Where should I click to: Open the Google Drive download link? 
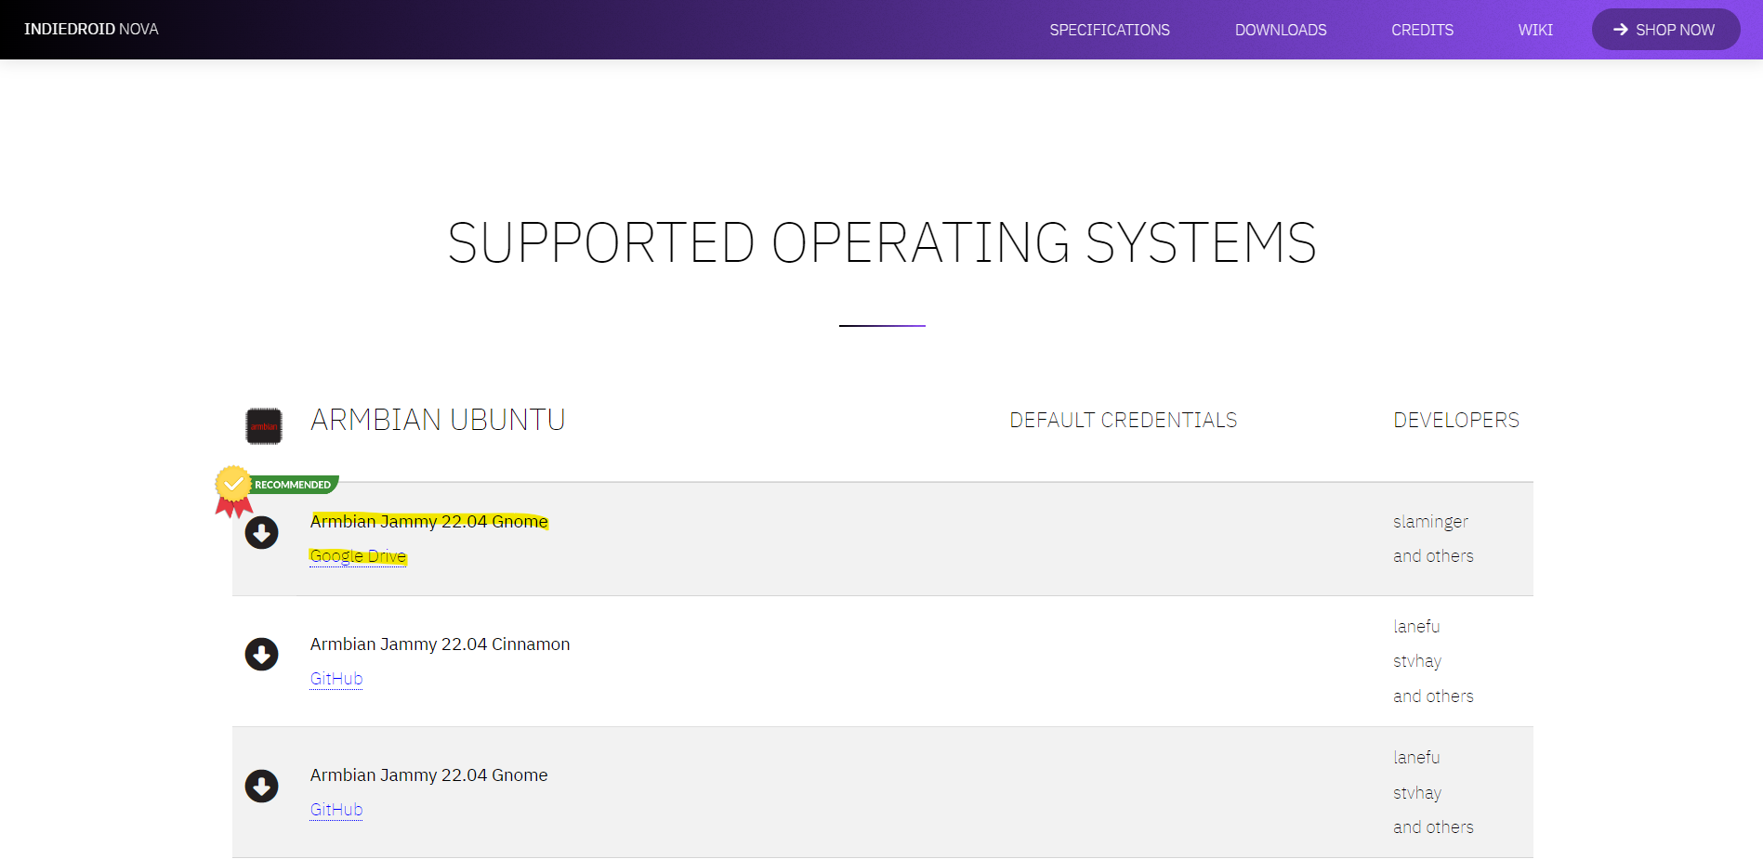coord(358,556)
